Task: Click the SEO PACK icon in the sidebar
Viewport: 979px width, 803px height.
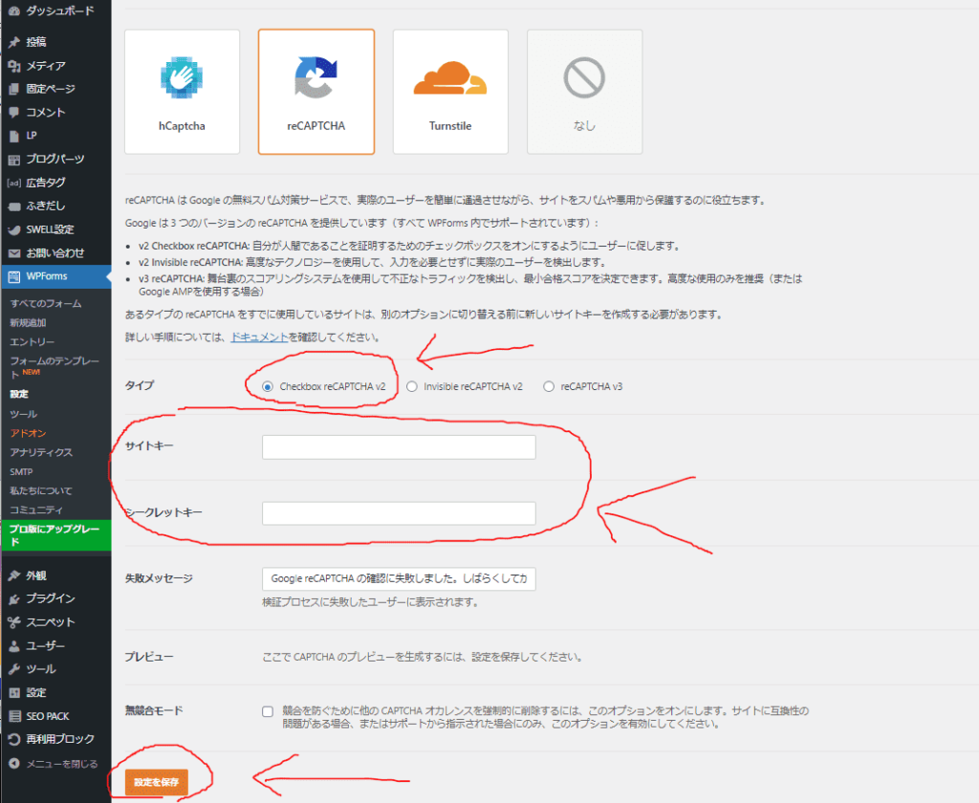Action: pyautogui.click(x=13, y=716)
